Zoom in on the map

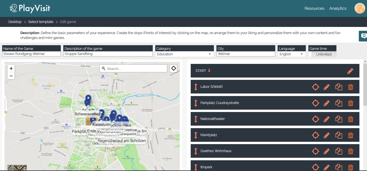coord(11,68)
